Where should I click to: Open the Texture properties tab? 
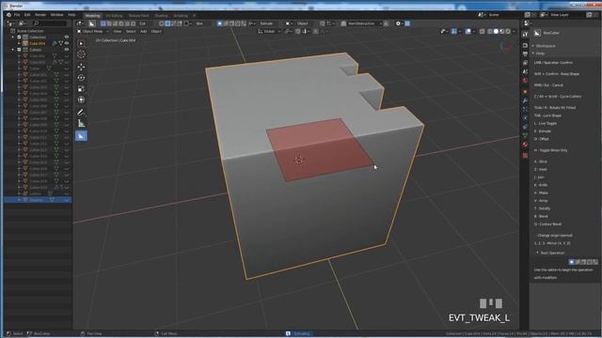525,156
